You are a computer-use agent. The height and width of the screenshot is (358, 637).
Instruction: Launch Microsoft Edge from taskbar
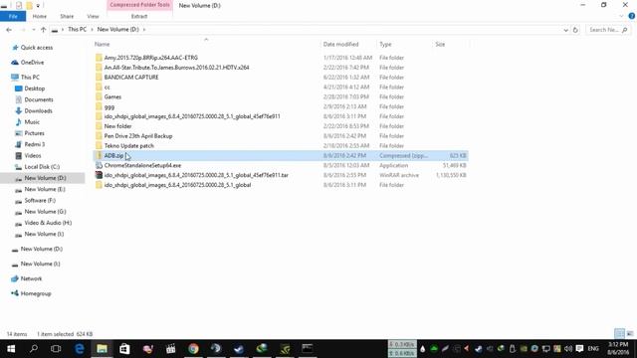click(x=79, y=349)
